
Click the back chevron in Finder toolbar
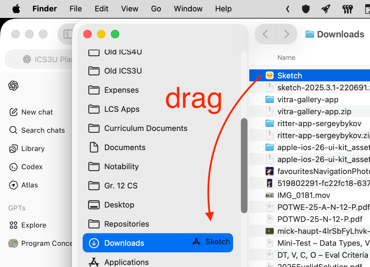[x=265, y=34]
